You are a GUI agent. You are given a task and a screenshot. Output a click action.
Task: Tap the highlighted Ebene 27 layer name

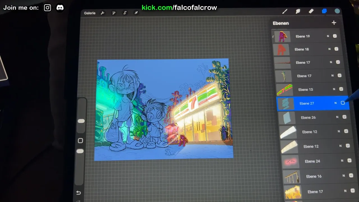307,104
